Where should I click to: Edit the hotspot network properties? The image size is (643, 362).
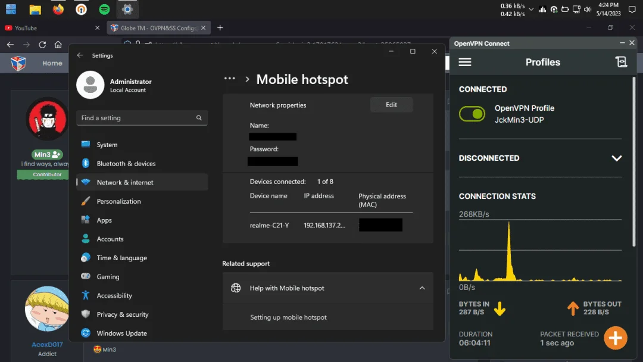pyautogui.click(x=391, y=105)
